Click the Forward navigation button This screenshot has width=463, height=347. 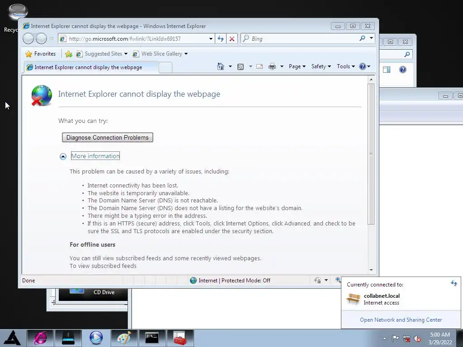(41, 38)
